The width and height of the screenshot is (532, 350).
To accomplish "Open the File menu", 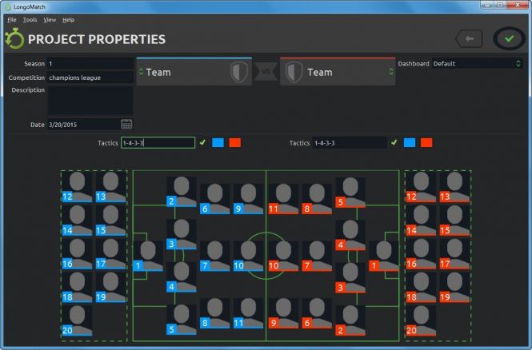I will [x=12, y=19].
